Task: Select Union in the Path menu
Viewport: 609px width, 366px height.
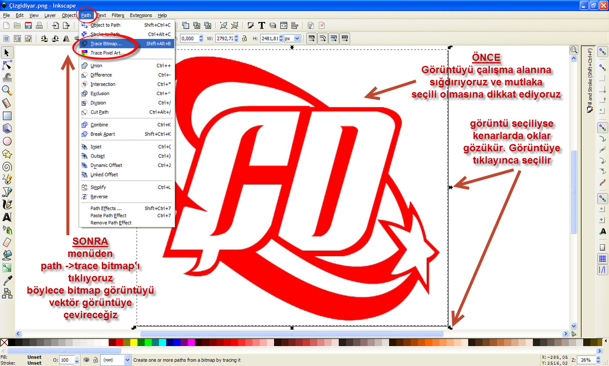Action: 127,66
